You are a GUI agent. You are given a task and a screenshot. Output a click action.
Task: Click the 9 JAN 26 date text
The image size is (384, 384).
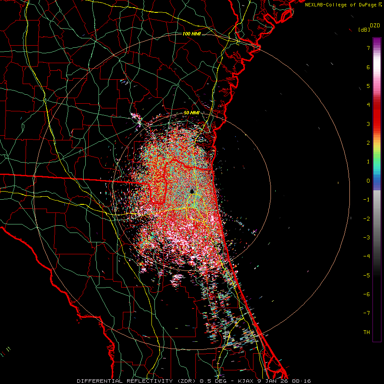tap(273, 381)
